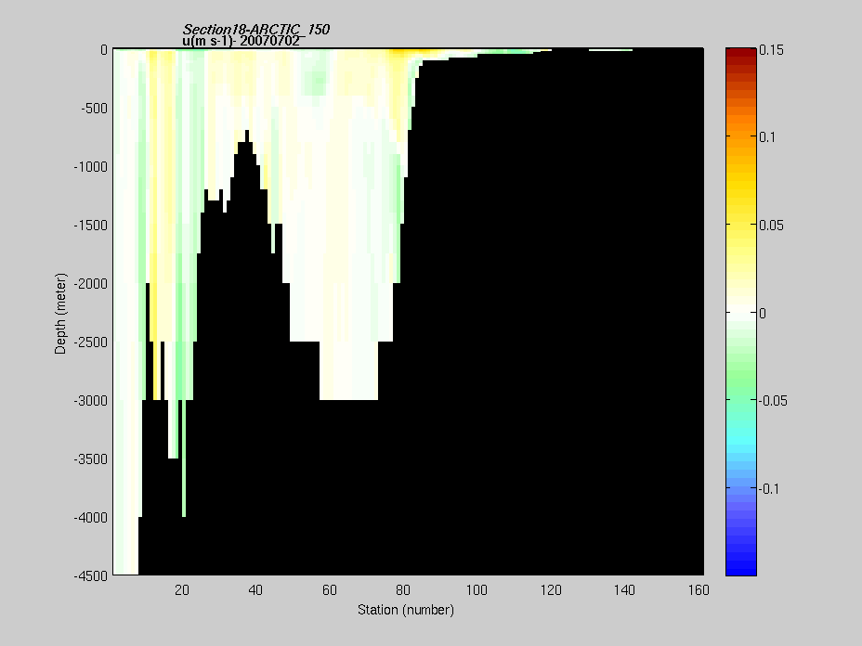Click the depth tick label '-1500'
The height and width of the screenshot is (646, 862).
click(x=91, y=226)
